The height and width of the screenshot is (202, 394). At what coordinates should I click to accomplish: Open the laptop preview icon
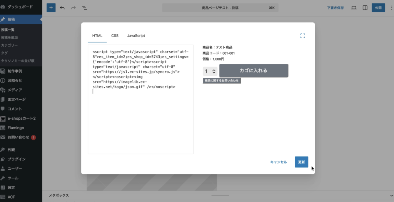(x=354, y=8)
